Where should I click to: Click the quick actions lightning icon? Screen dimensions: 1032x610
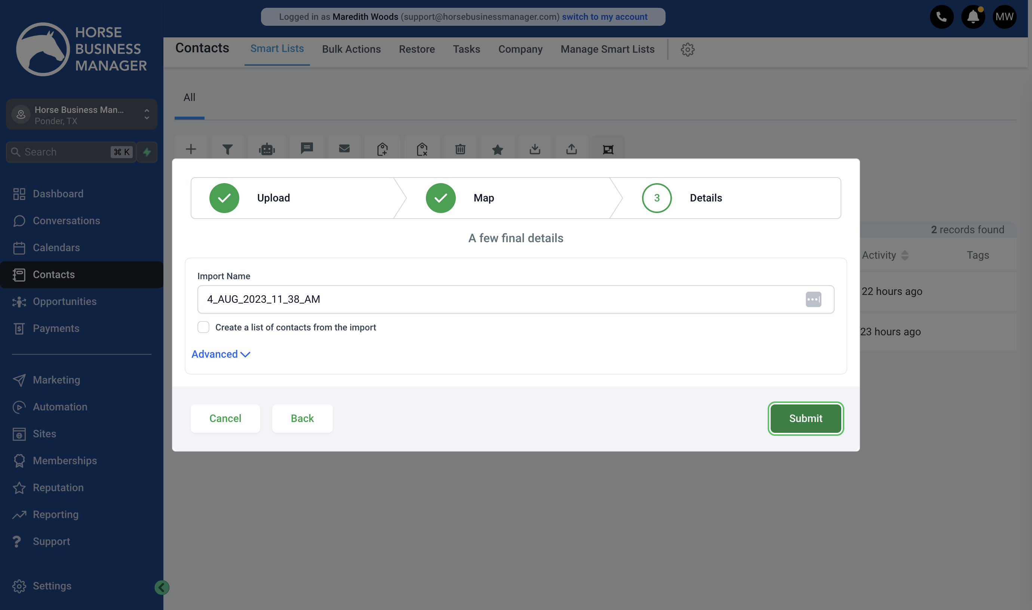(x=147, y=152)
